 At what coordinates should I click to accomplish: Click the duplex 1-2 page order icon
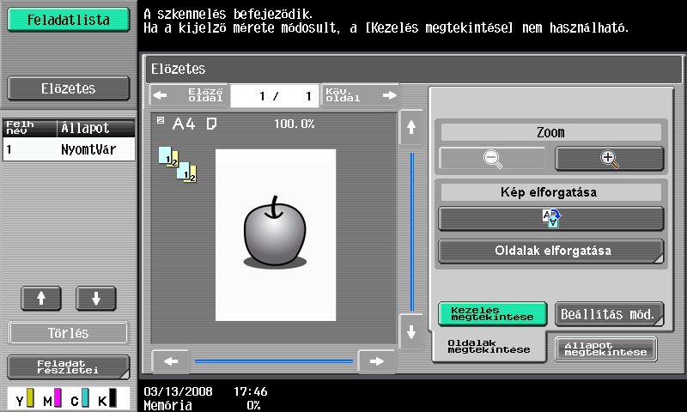tap(178, 164)
